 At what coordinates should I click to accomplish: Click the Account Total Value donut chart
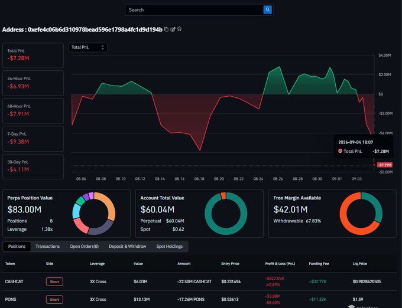[226, 214]
